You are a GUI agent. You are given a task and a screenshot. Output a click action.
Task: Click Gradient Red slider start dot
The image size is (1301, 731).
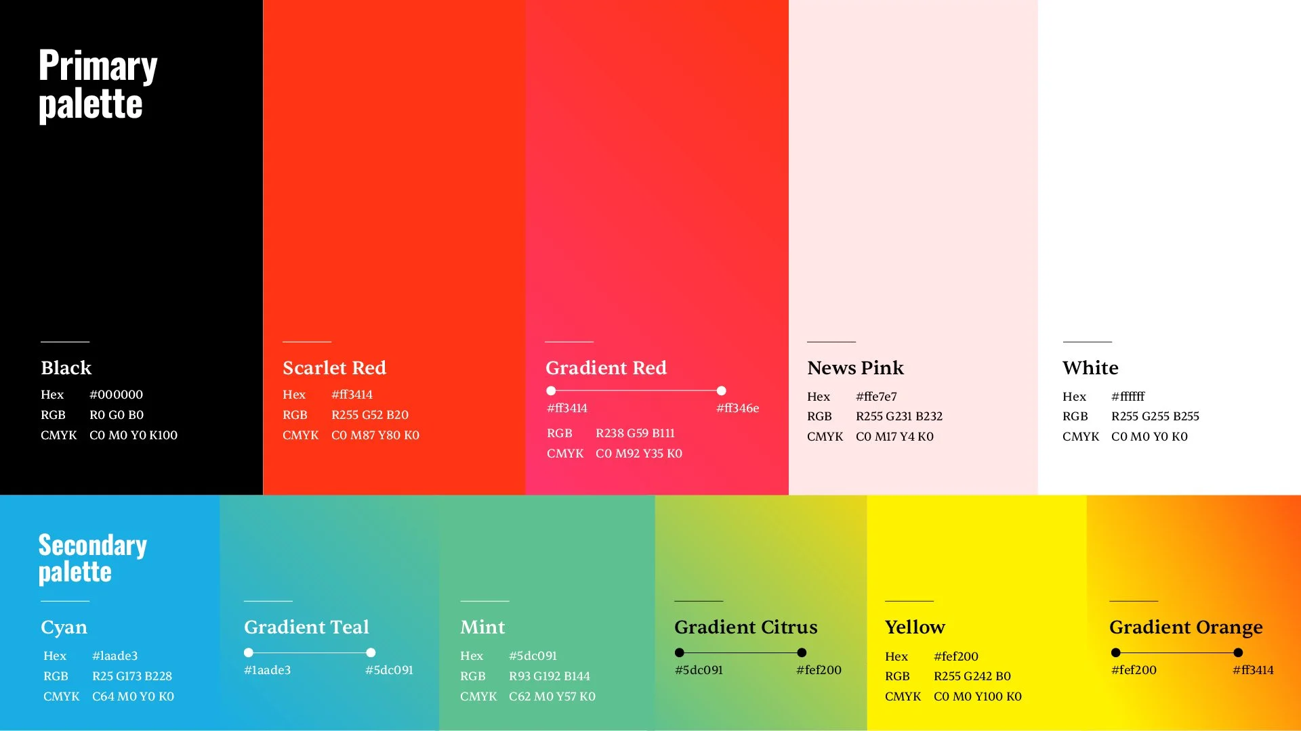[551, 391]
